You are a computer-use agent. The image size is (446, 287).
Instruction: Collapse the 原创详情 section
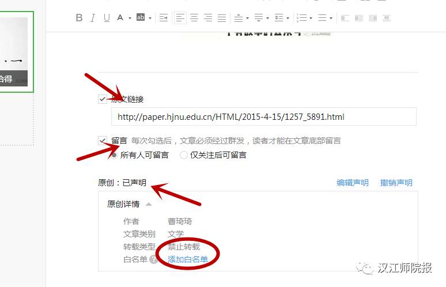click(x=149, y=204)
